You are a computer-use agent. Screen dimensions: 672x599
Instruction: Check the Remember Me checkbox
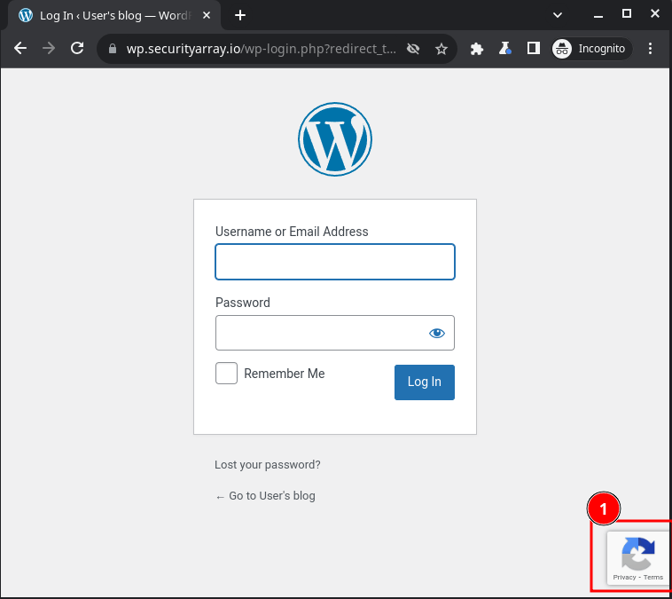click(227, 374)
